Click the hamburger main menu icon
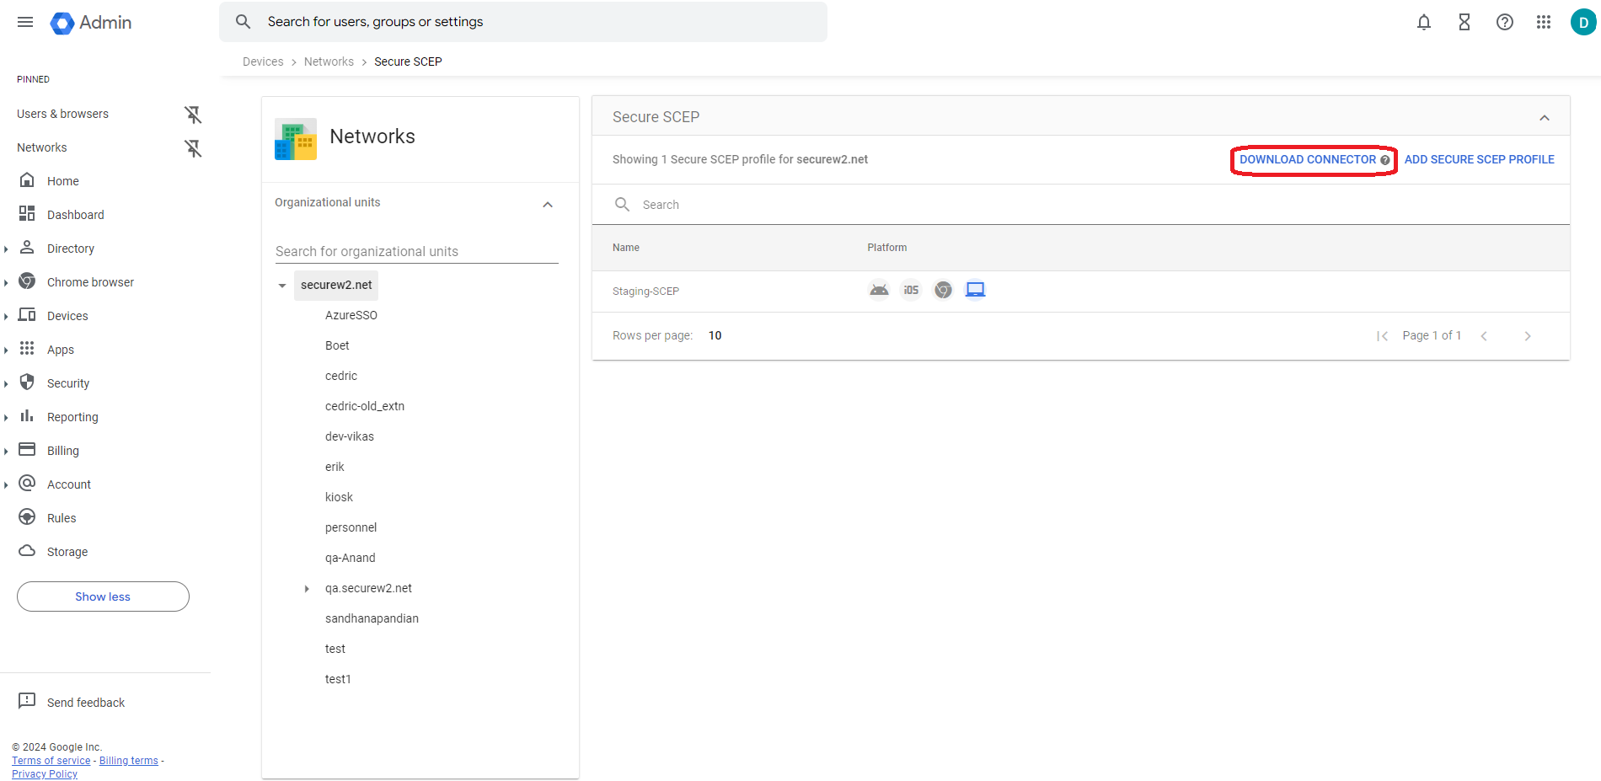The height and width of the screenshot is (781, 1601). (x=25, y=23)
